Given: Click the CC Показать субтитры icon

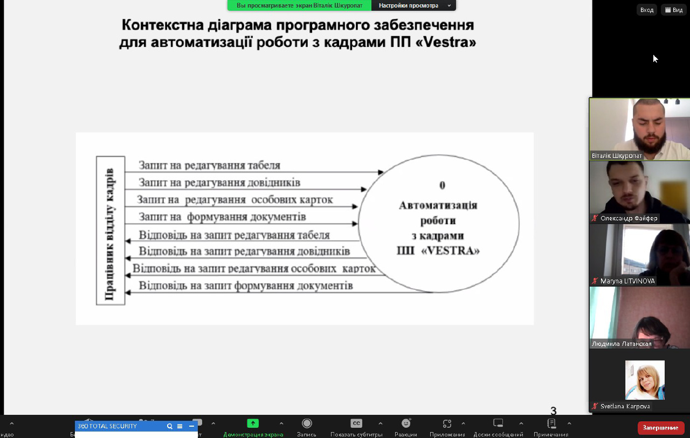Looking at the screenshot, I should pos(356,423).
